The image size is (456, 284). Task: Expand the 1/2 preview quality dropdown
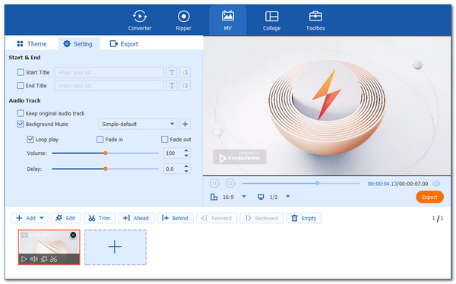[x=287, y=197]
